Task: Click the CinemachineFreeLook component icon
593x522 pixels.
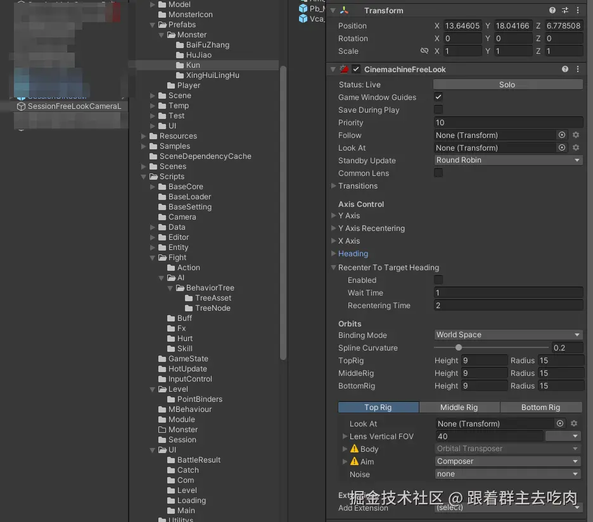Action: 344,69
